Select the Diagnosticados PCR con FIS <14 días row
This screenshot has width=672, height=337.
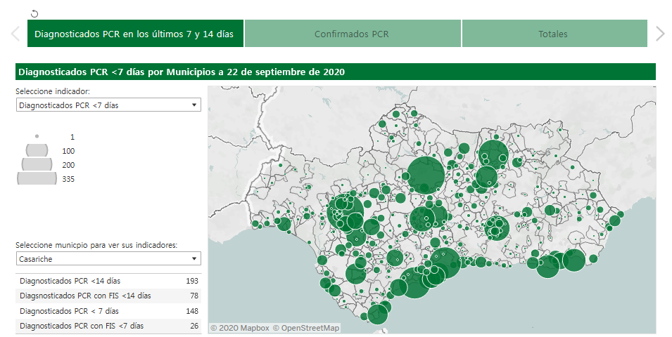coord(108,296)
